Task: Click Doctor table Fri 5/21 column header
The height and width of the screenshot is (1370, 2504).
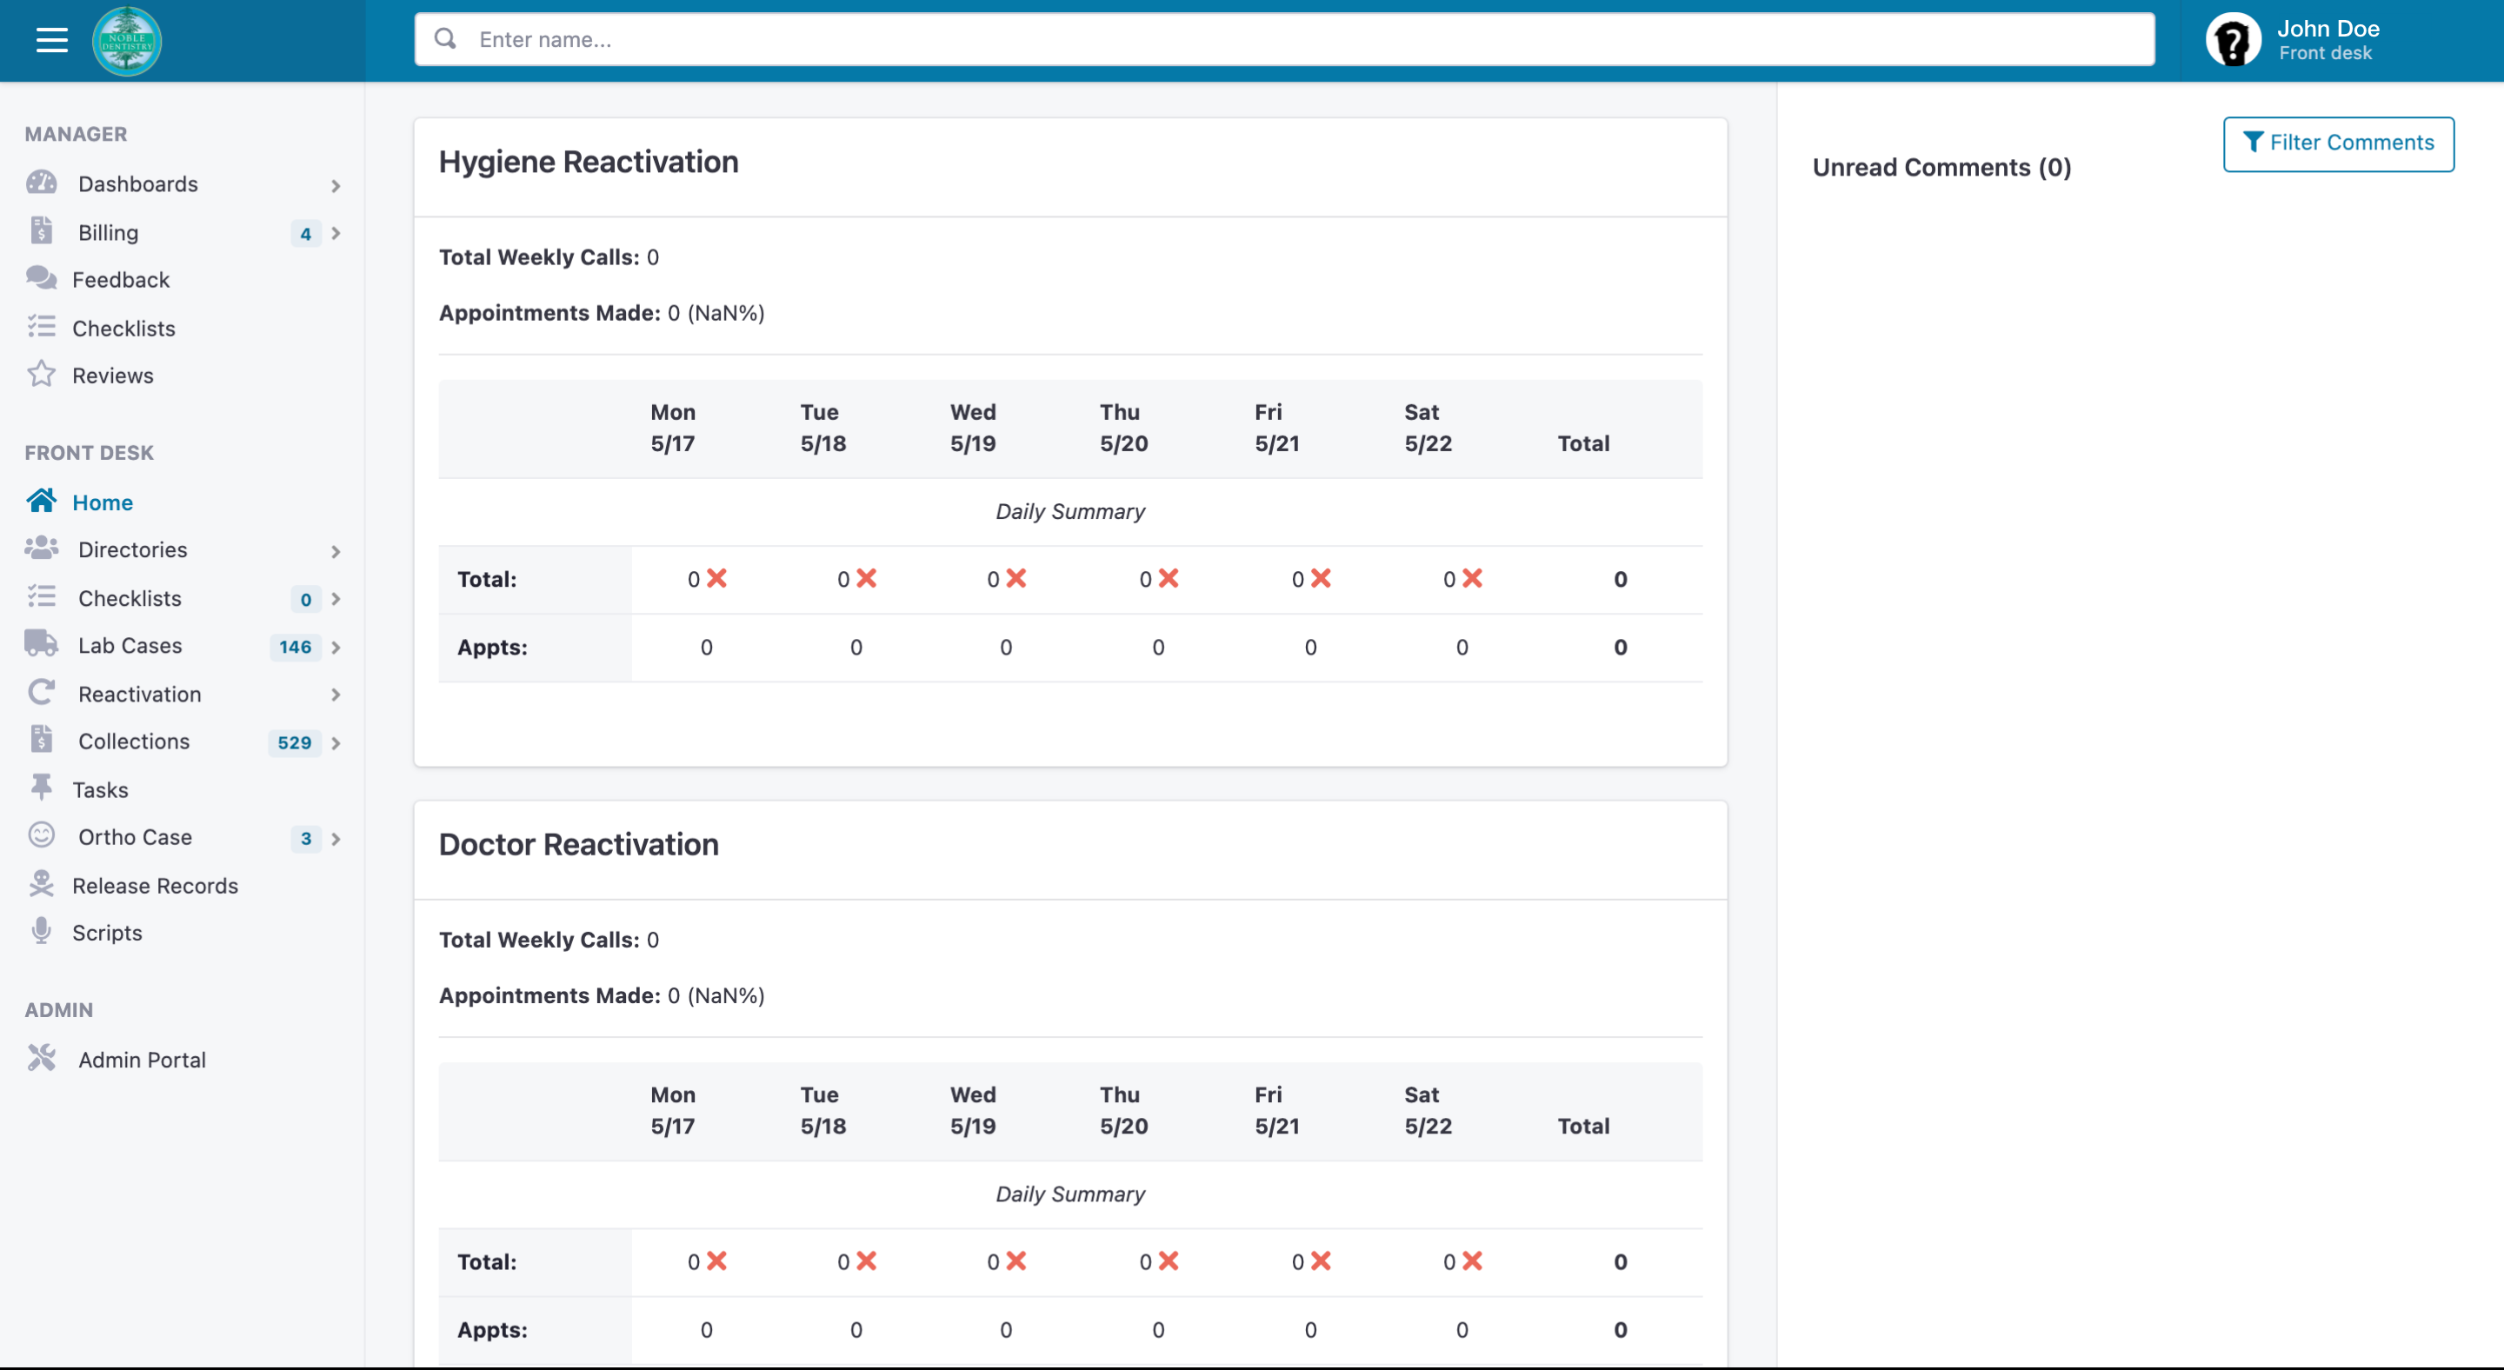Action: pyautogui.click(x=1276, y=1109)
